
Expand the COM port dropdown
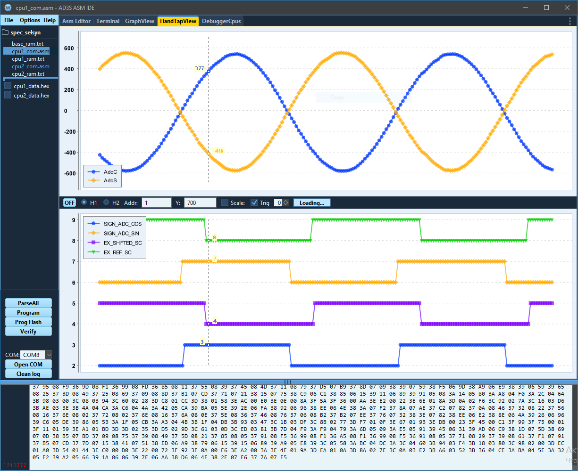point(49,355)
